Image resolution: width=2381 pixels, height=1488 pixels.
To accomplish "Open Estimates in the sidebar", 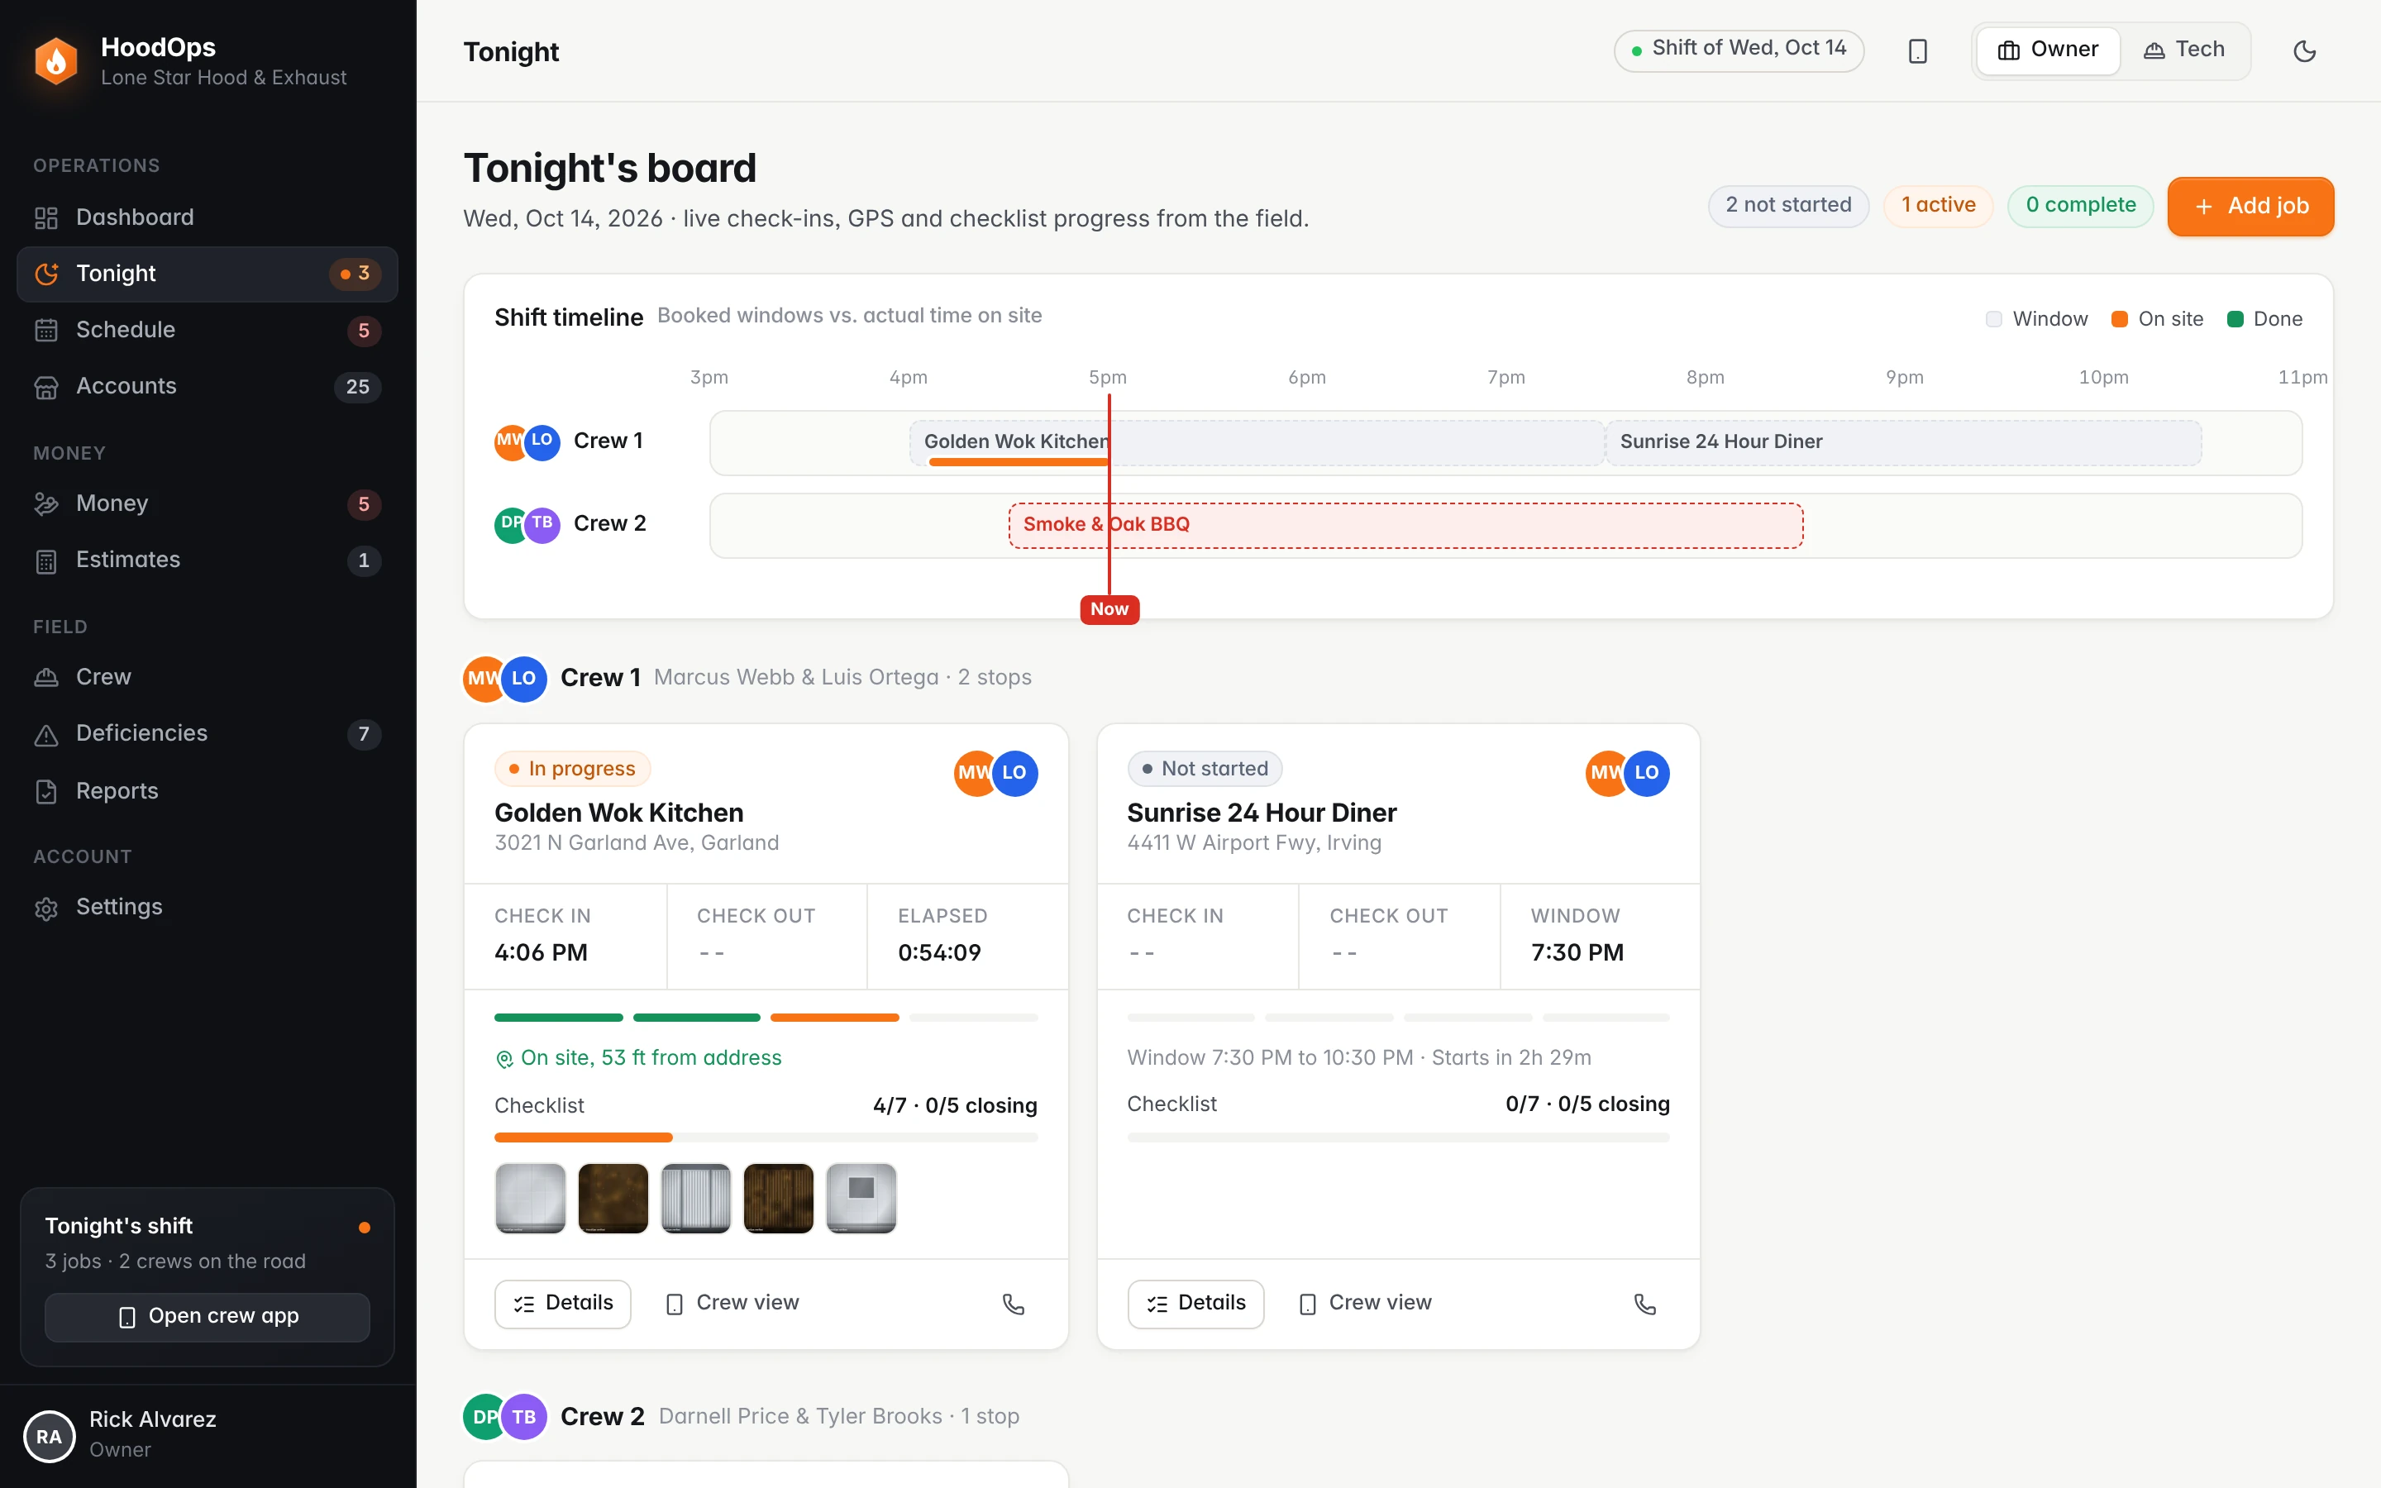I will click(207, 560).
